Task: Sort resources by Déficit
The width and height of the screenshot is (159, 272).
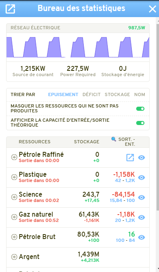Action: click(91, 94)
